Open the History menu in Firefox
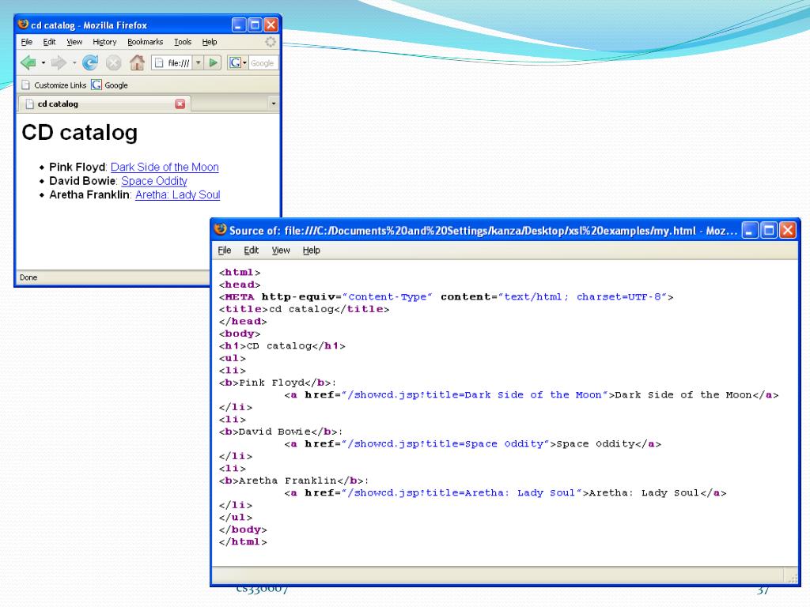810x607 pixels. (x=104, y=42)
